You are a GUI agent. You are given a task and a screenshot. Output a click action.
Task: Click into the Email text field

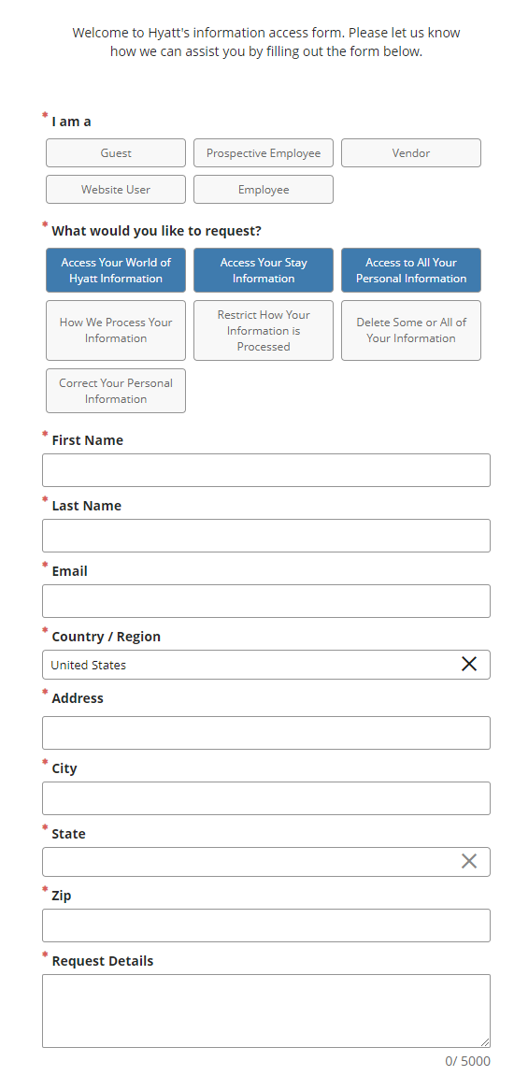[266, 601]
